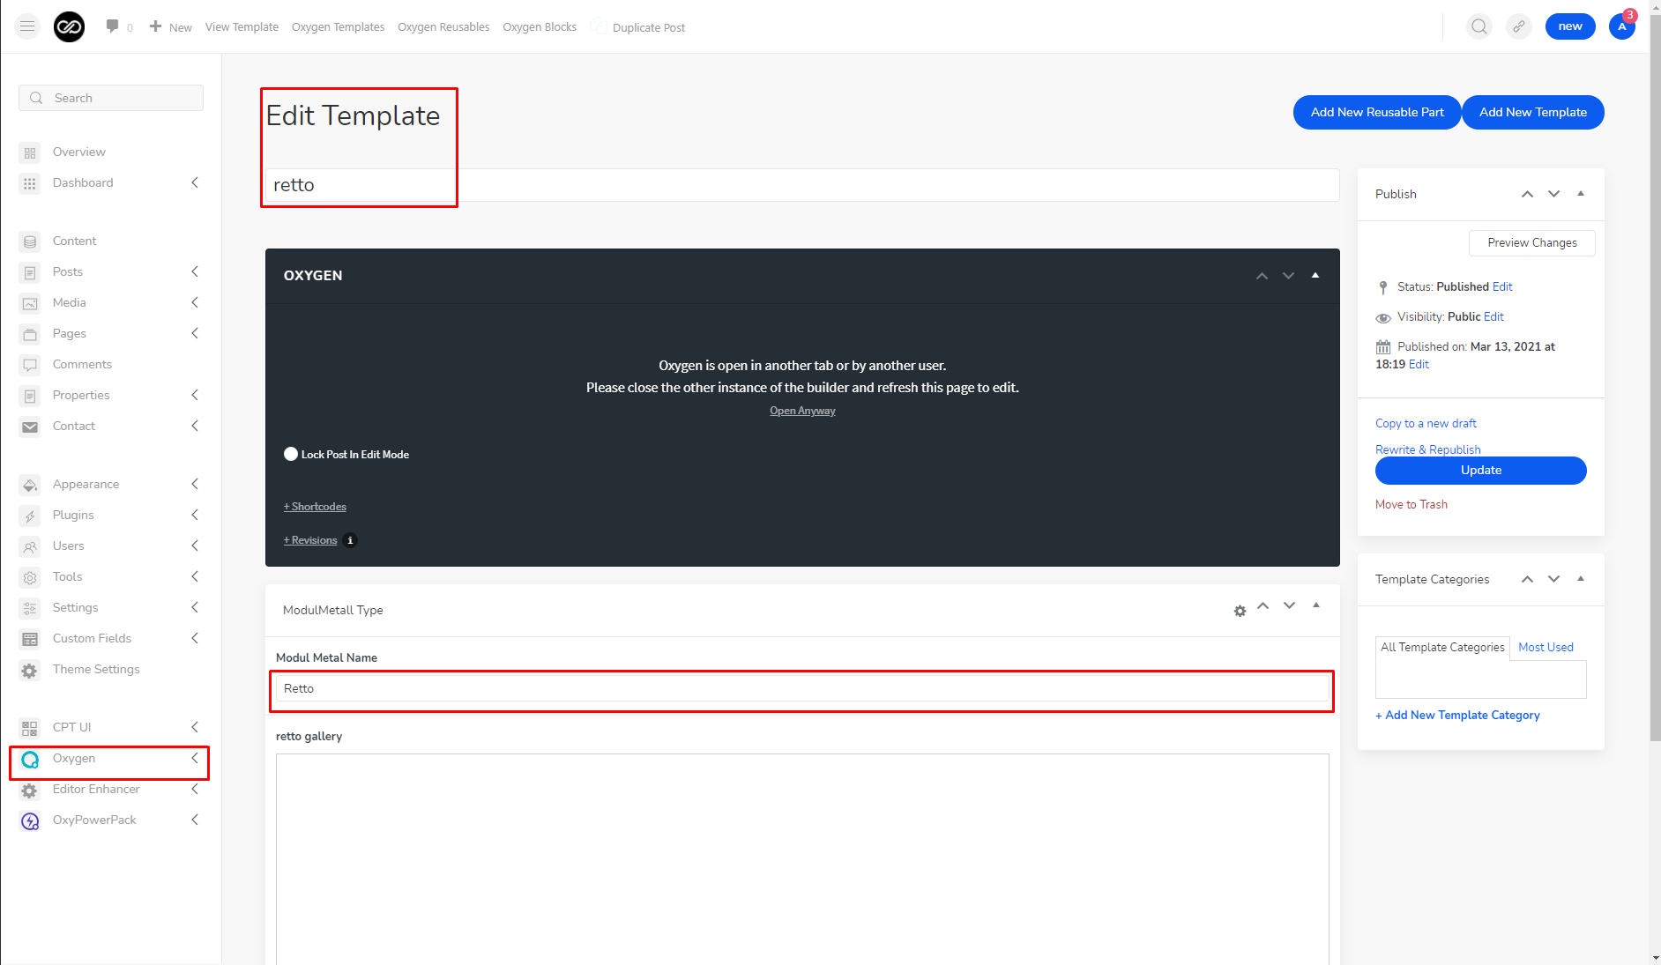Open Oxygen Reusables in top bar

pos(443,26)
